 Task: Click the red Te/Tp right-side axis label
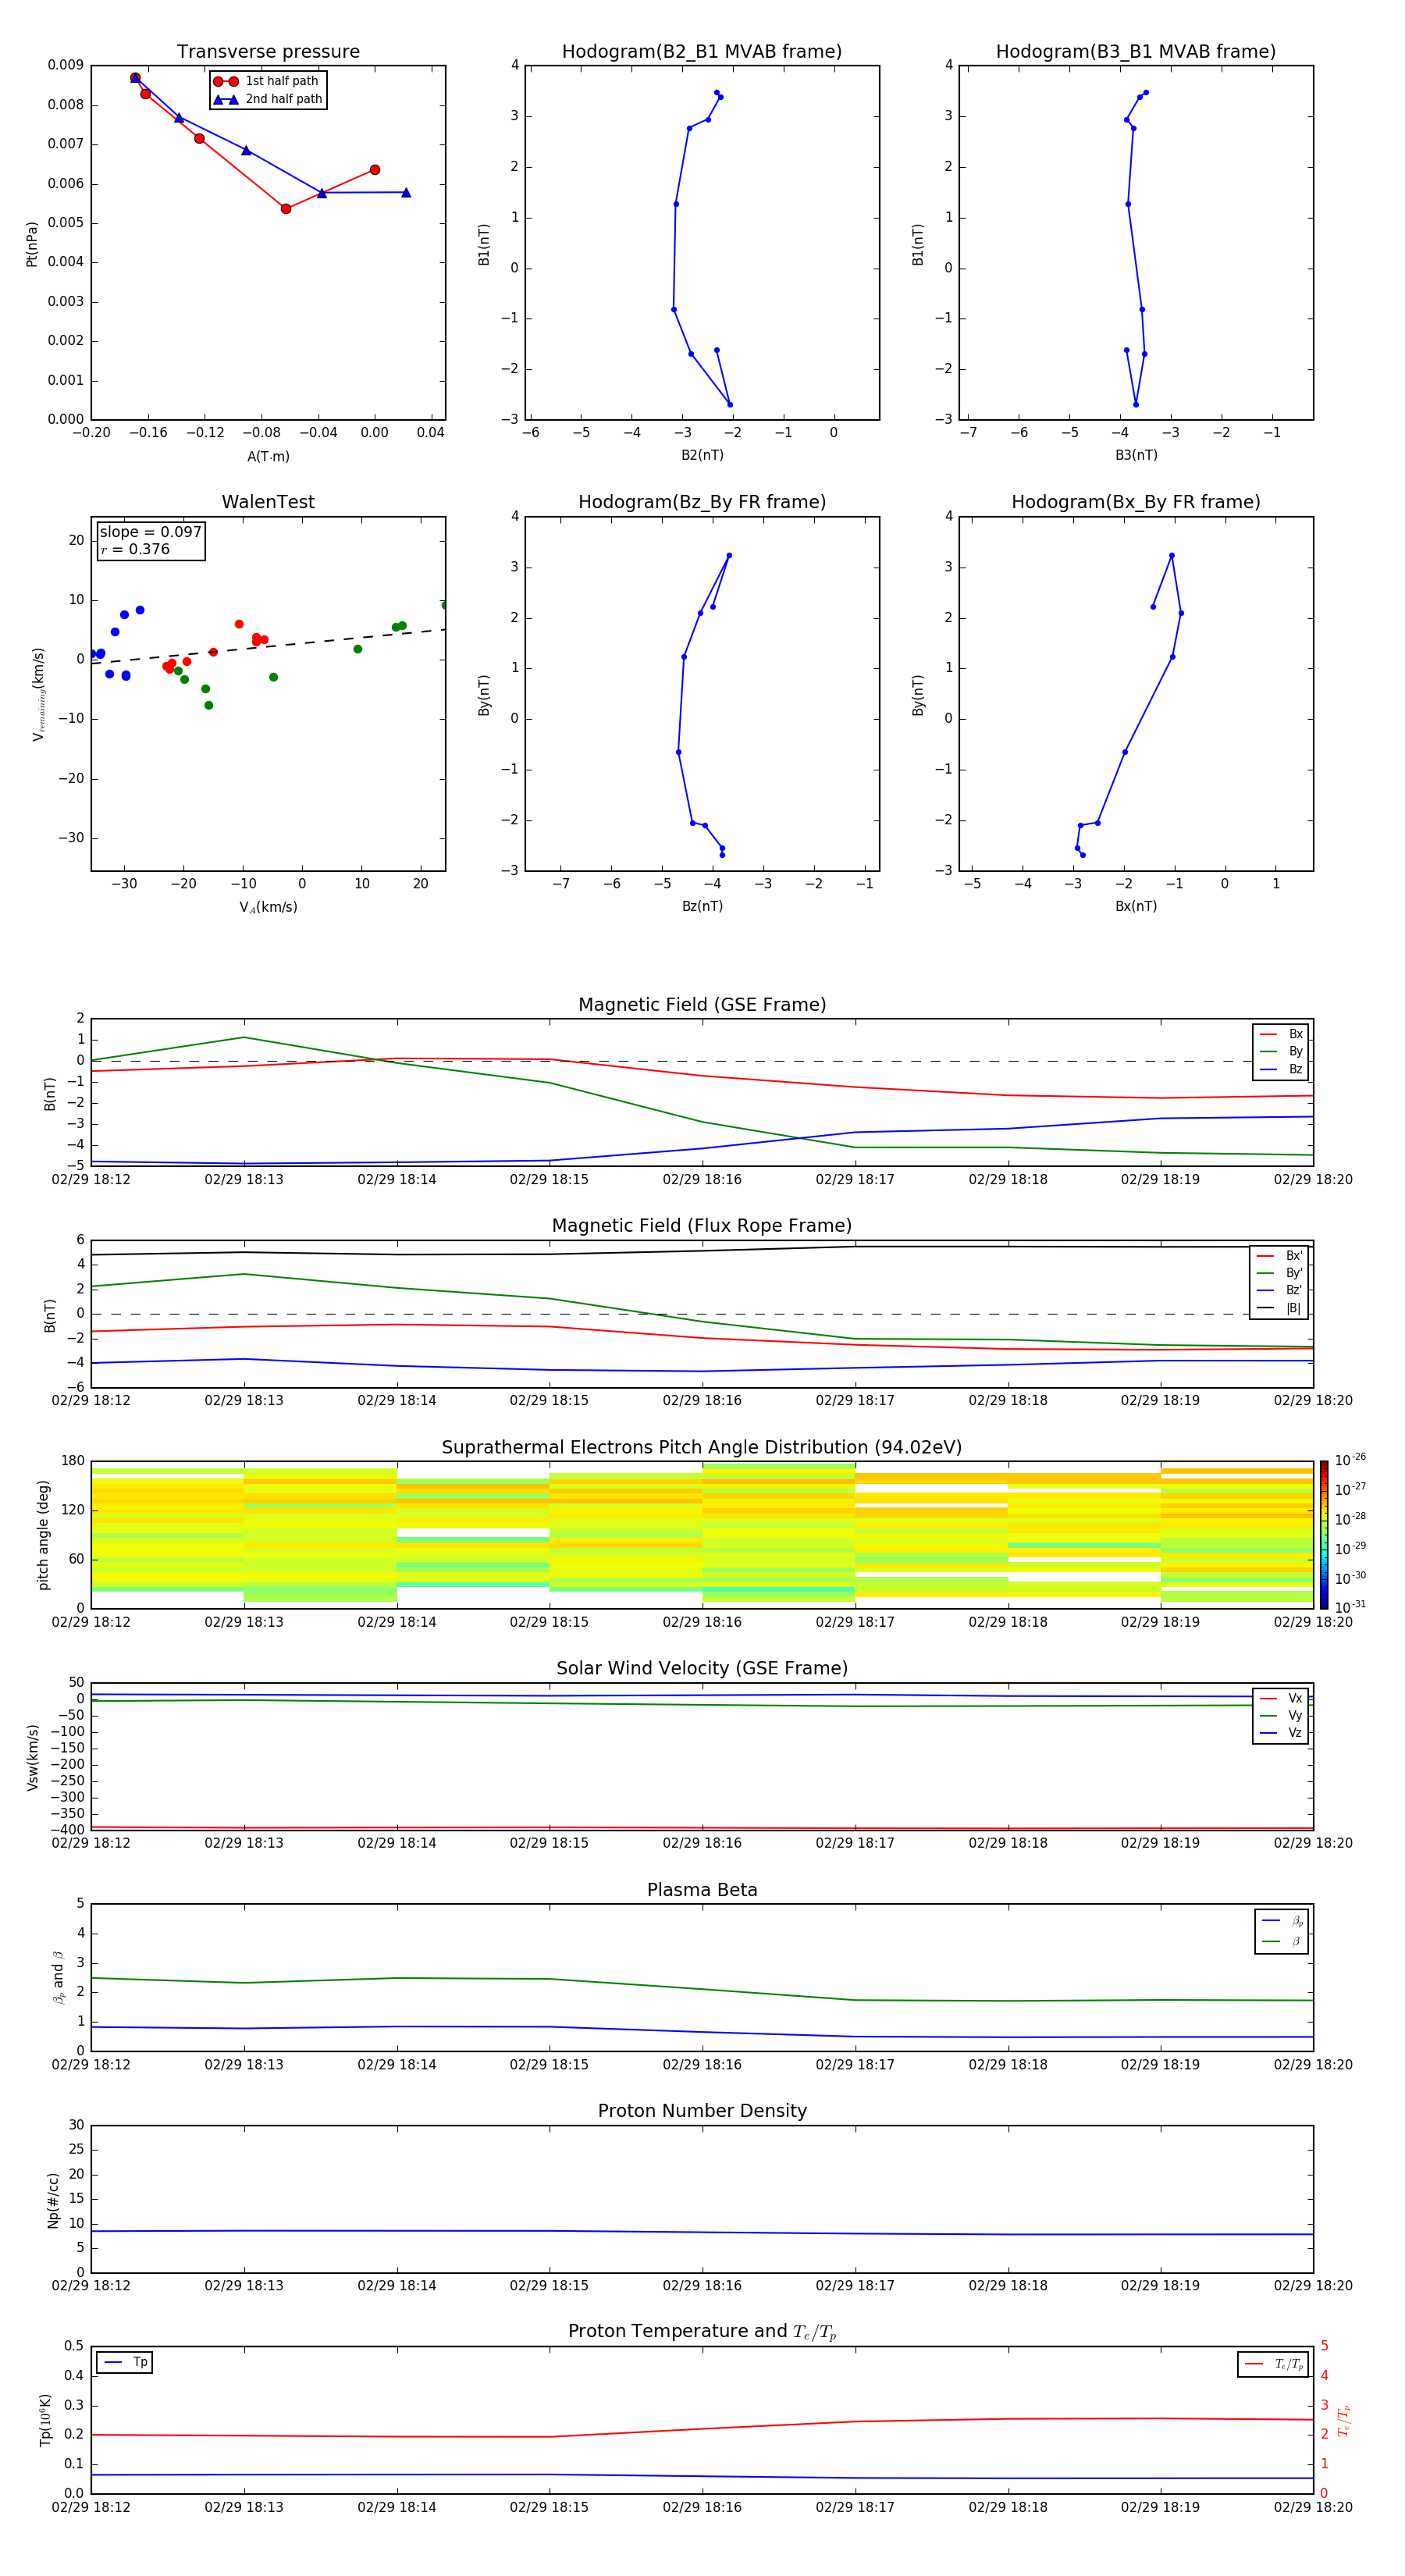click(x=1344, y=2420)
